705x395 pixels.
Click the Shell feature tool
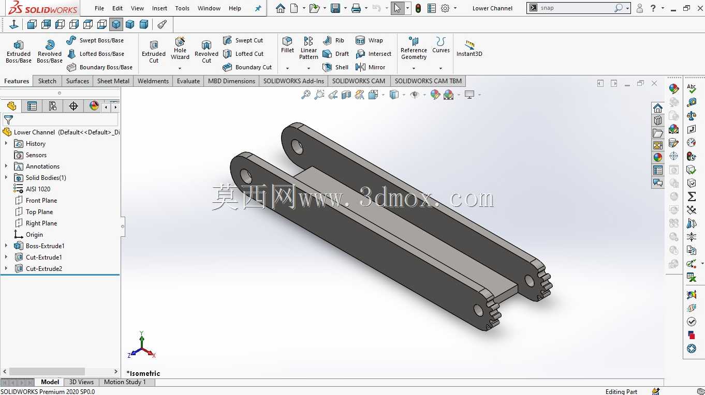click(335, 67)
